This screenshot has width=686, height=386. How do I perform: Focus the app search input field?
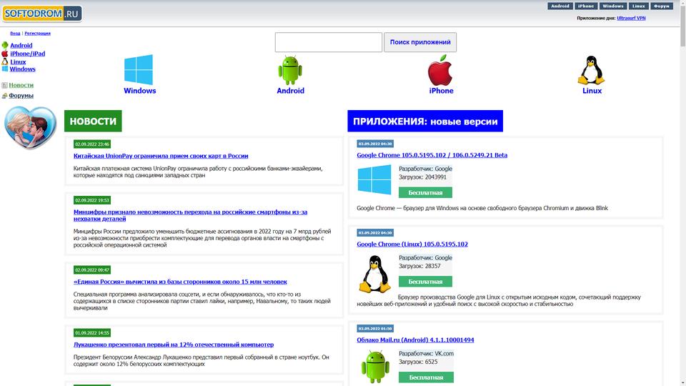pos(329,42)
